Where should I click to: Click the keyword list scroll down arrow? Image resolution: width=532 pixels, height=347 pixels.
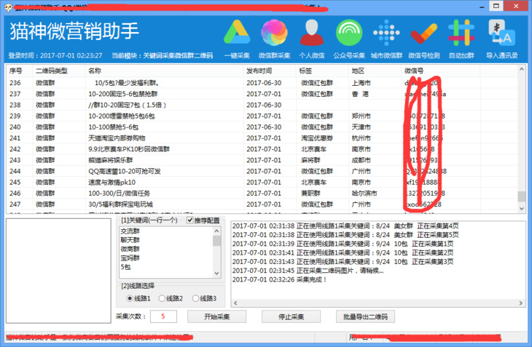(x=216, y=274)
